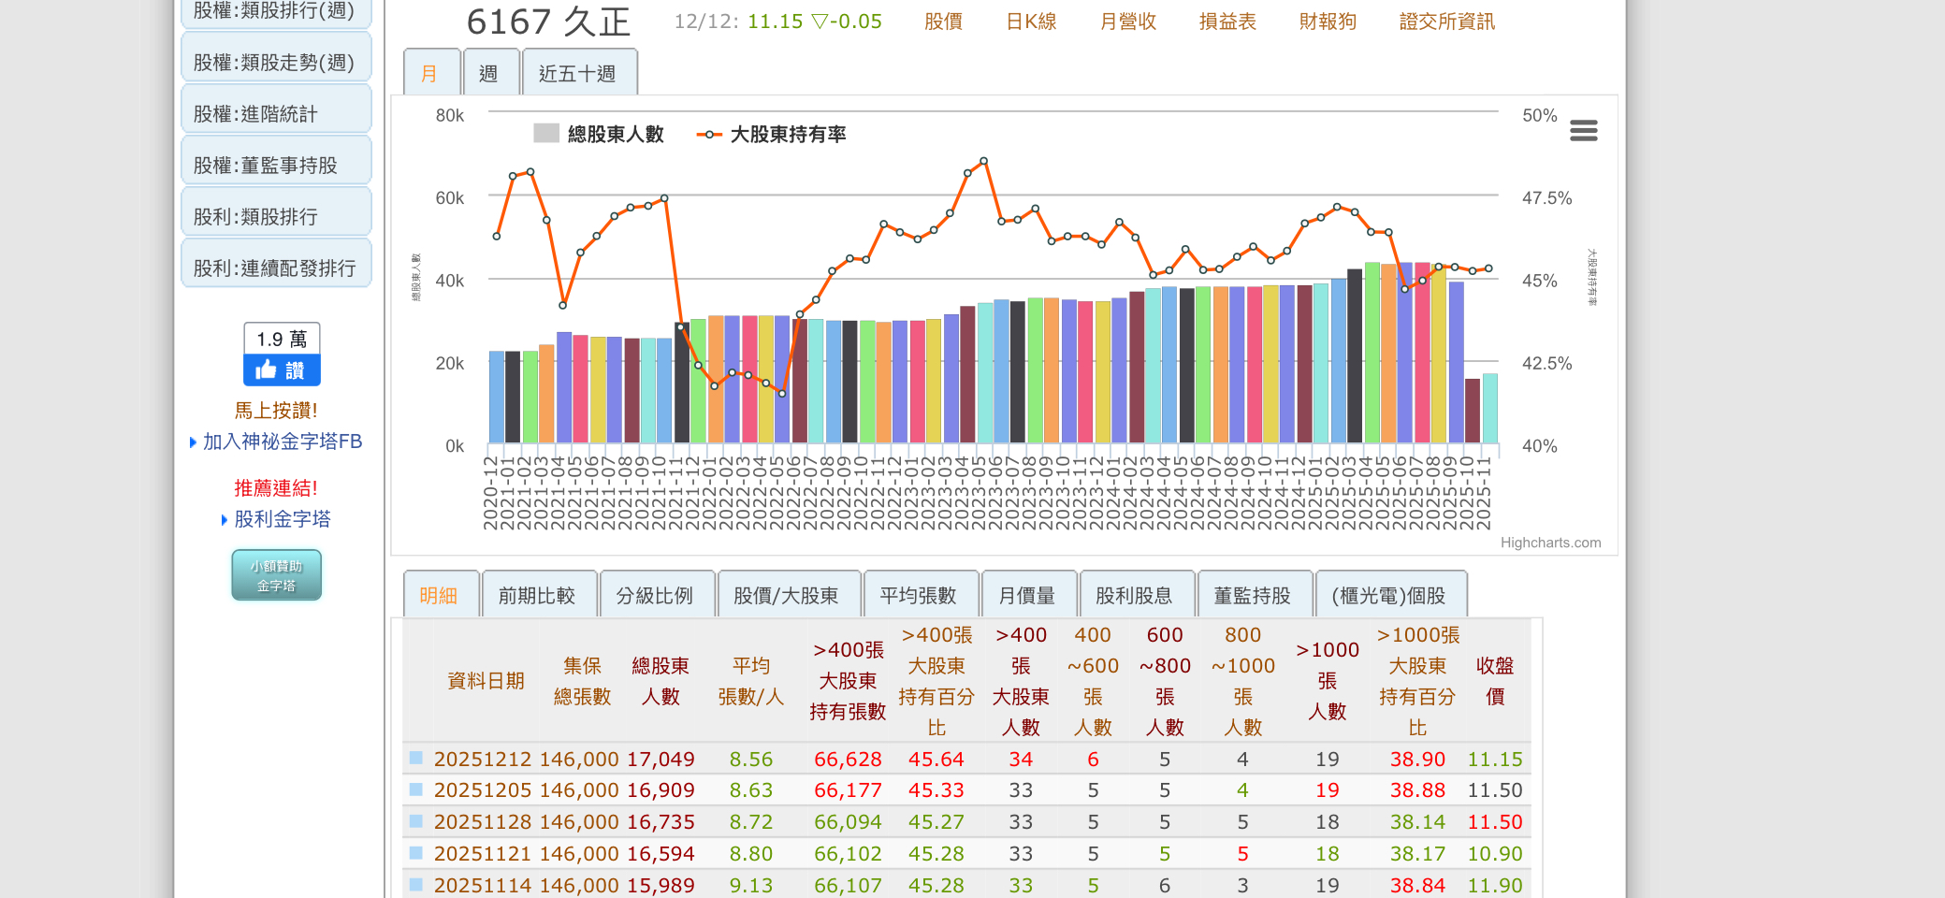Image resolution: width=1945 pixels, height=898 pixels.
Task: Switch to the 週 weekly chart tab
Action: pyautogui.click(x=488, y=74)
